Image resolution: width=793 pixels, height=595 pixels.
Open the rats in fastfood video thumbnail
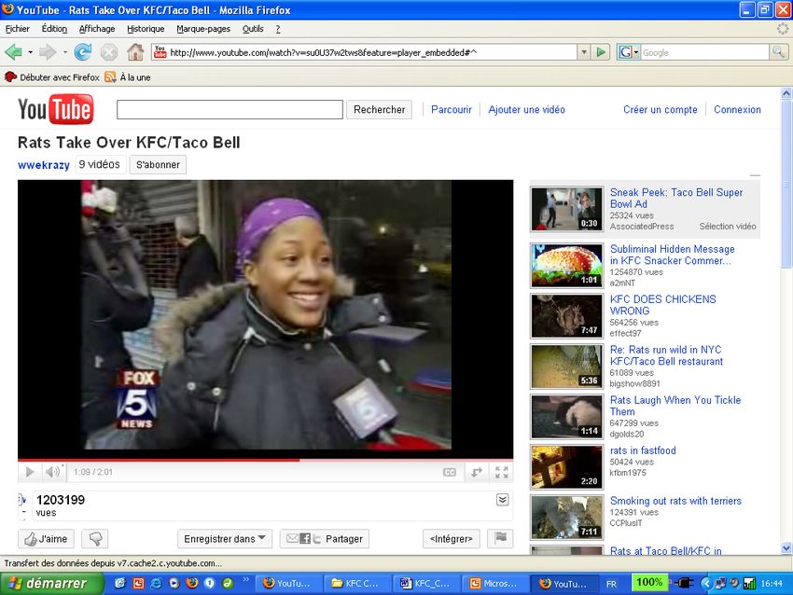click(x=567, y=467)
